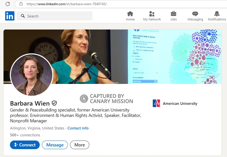This screenshot has height=157, width=227.
Task: Connect with Barbara Wien
Action: coord(25,145)
